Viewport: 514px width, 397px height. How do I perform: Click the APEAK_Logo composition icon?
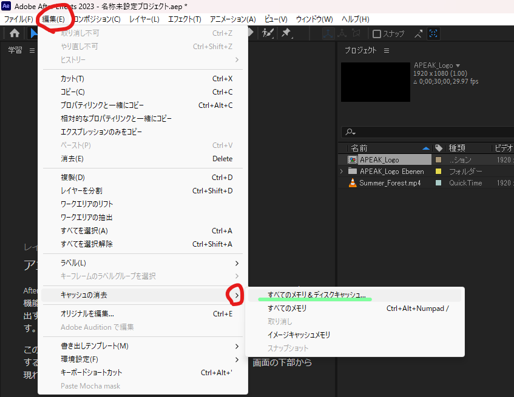(x=353, y=160)
